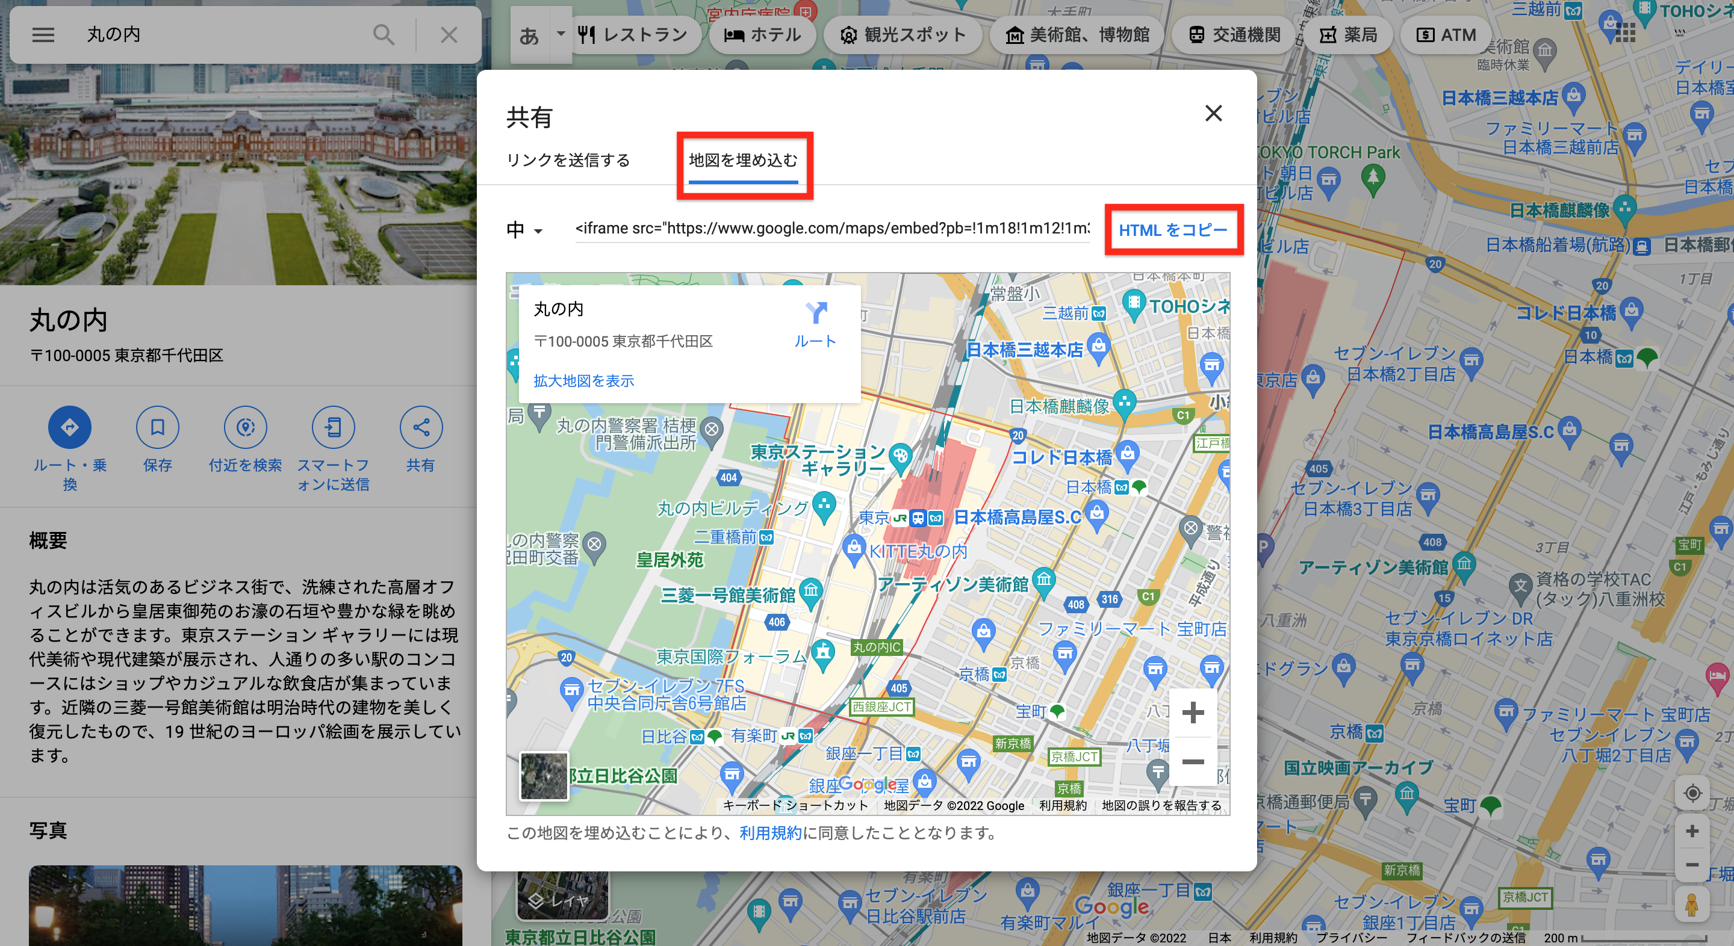The image size is (1734, 946).
Task: Click 三菱一号館美術館 marker in preview
Action: (810, 593)
